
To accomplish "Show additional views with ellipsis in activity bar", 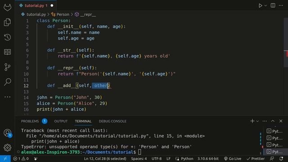I will coord(7,97).
